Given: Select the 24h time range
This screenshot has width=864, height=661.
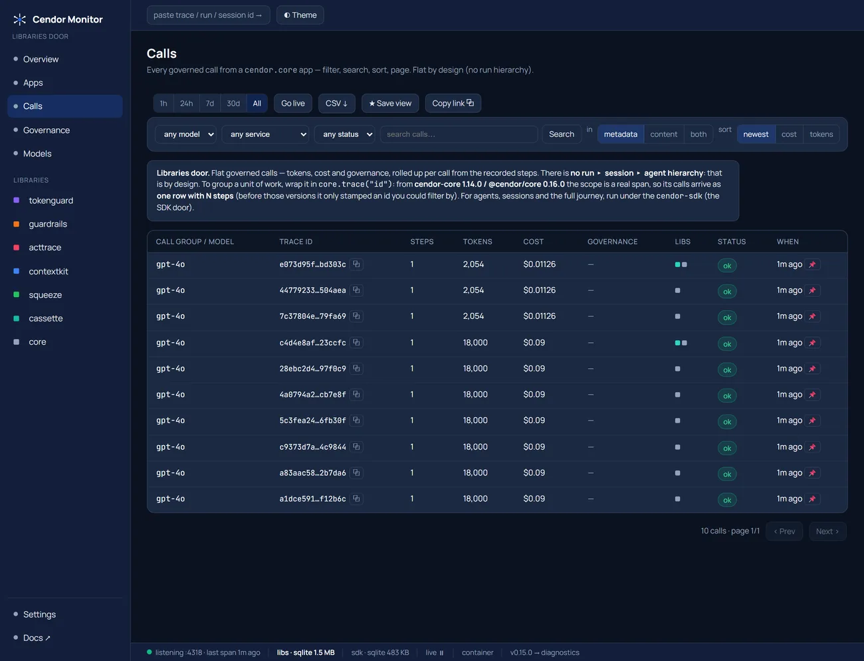Looking at the screenshot, I should (186, 104).
